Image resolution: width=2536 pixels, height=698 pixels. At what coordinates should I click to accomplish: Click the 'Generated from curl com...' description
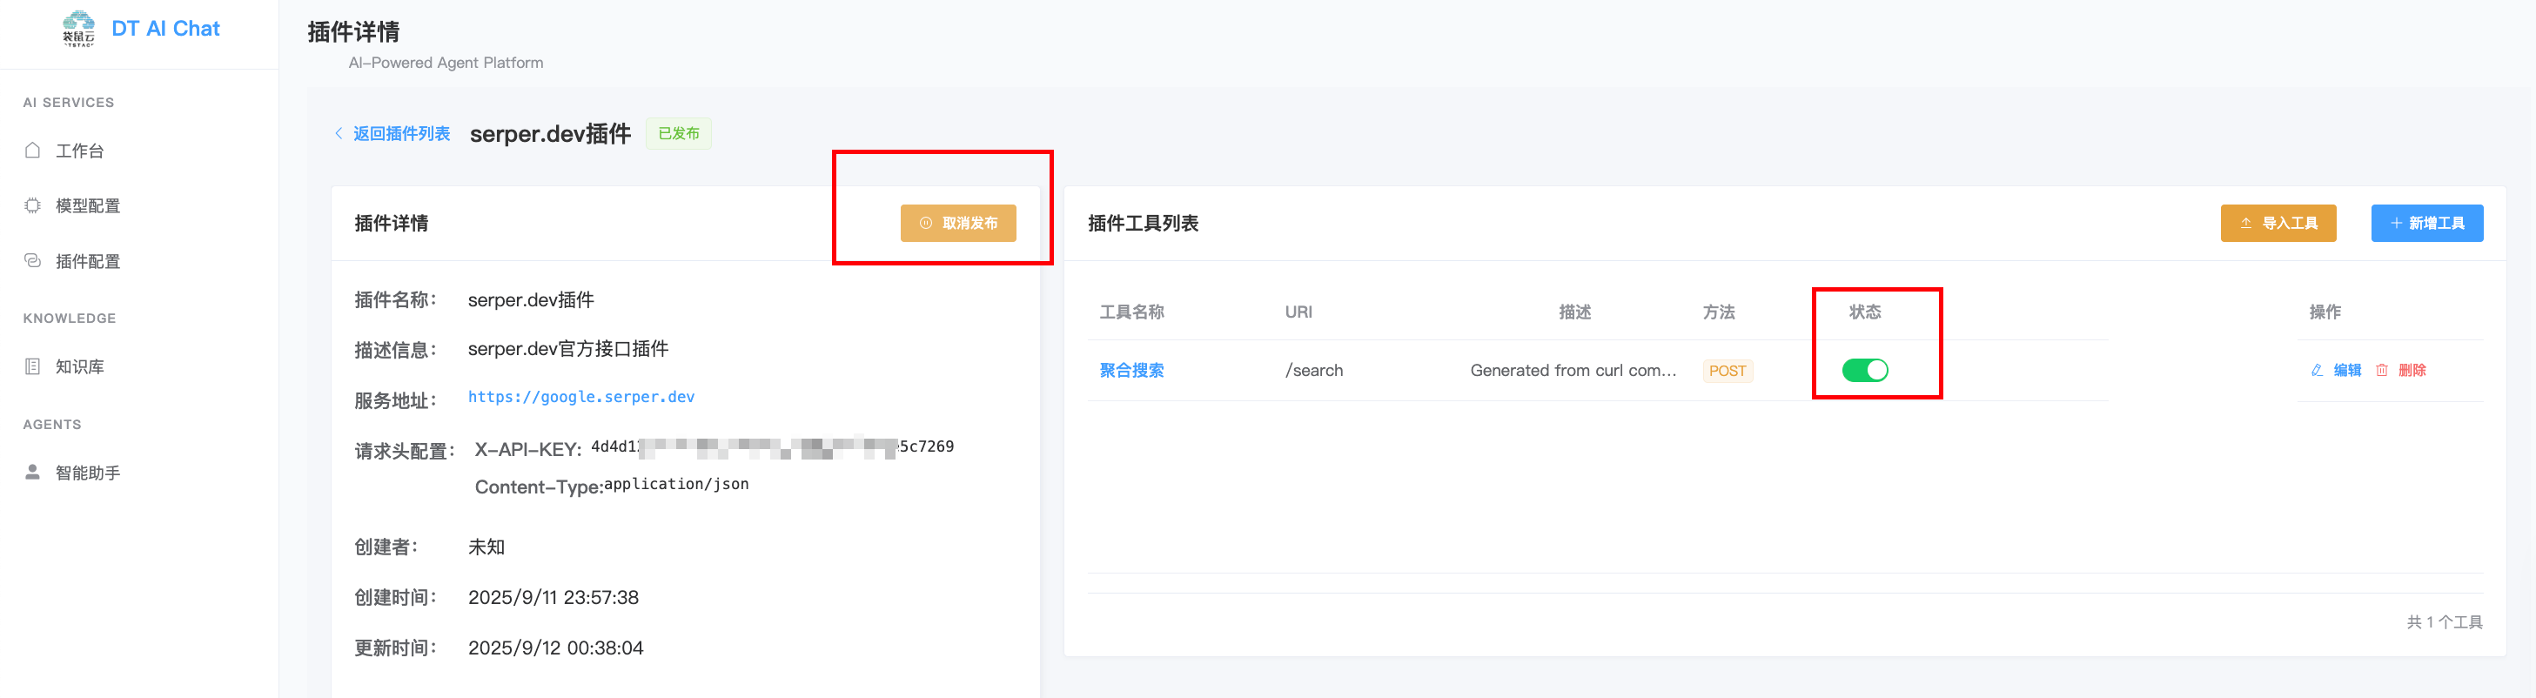pyautogui.click(x=1573, y=370)
